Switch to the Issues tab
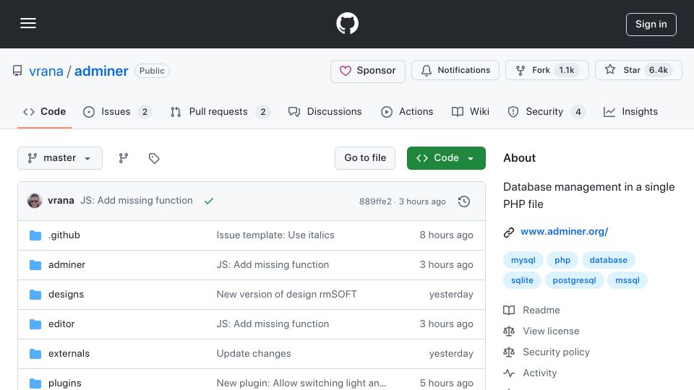694x390 pixels. tap(118, 111)
